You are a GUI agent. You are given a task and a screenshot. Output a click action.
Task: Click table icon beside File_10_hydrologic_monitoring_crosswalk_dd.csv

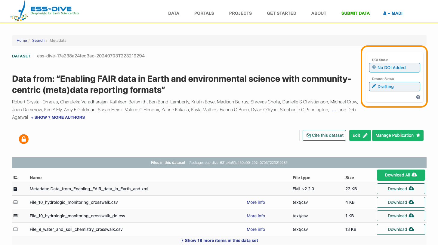16,216
